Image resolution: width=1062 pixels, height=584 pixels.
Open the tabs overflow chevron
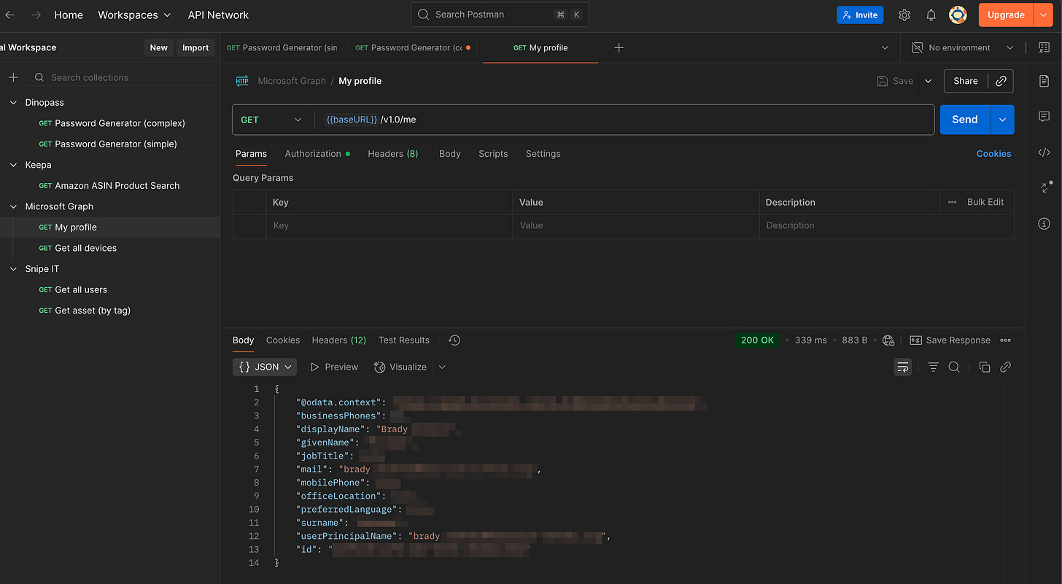tap(885, 47)
